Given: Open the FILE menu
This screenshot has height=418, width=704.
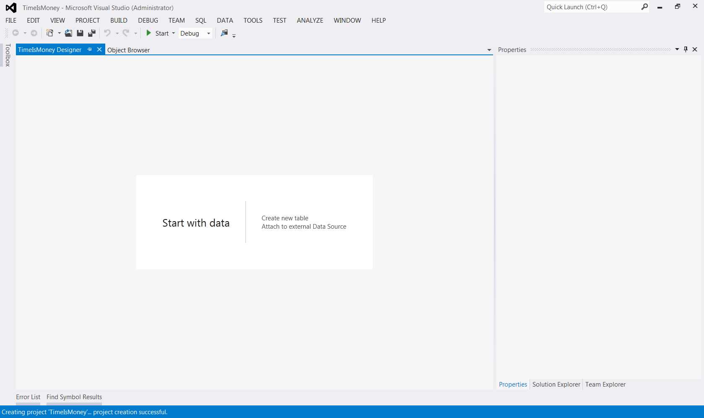Looking at the screenshot, I should click(11, 20).
